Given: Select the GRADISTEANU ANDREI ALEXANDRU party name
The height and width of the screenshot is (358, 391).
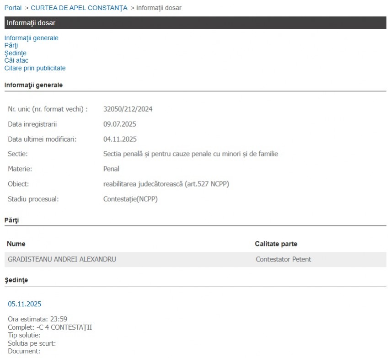Looking at the screenshot, I should pyautogui.click(x=62, y=259).
